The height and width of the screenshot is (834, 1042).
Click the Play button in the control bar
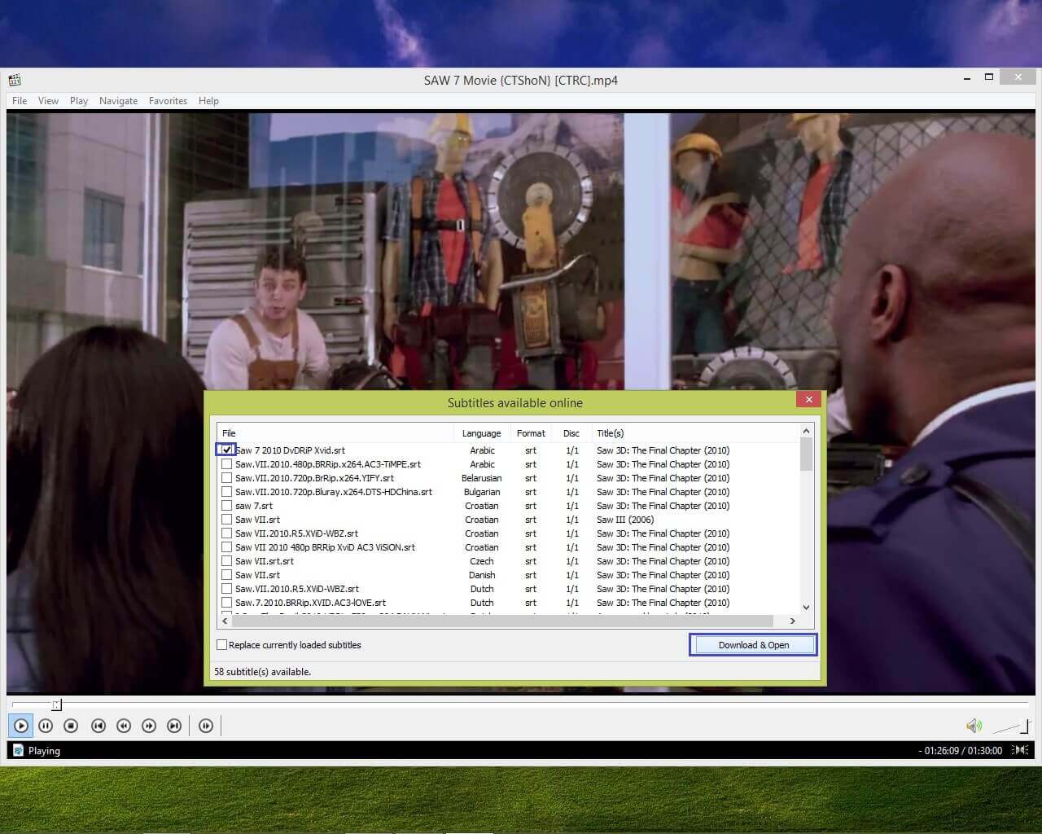pos(21,726)
